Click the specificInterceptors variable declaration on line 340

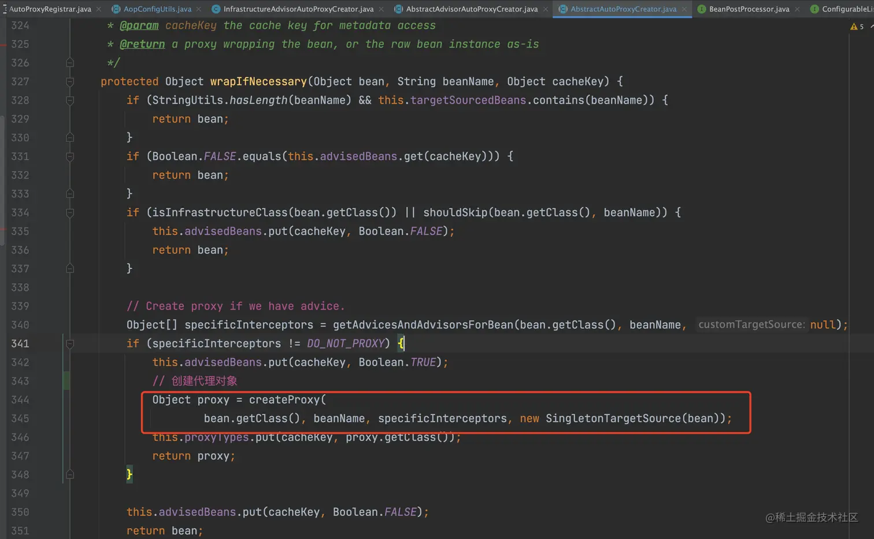coord(249,325)
